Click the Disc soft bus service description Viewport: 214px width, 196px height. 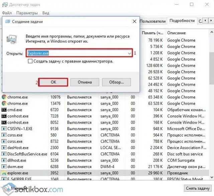(x=185, y=154)
